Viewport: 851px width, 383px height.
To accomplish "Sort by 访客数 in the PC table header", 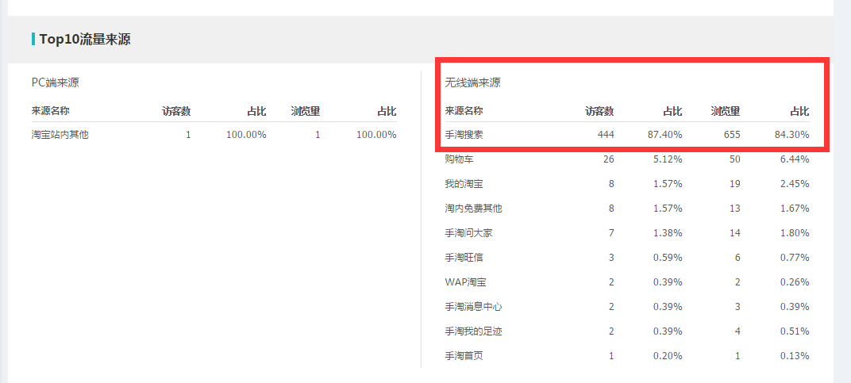I will [176, 111].
